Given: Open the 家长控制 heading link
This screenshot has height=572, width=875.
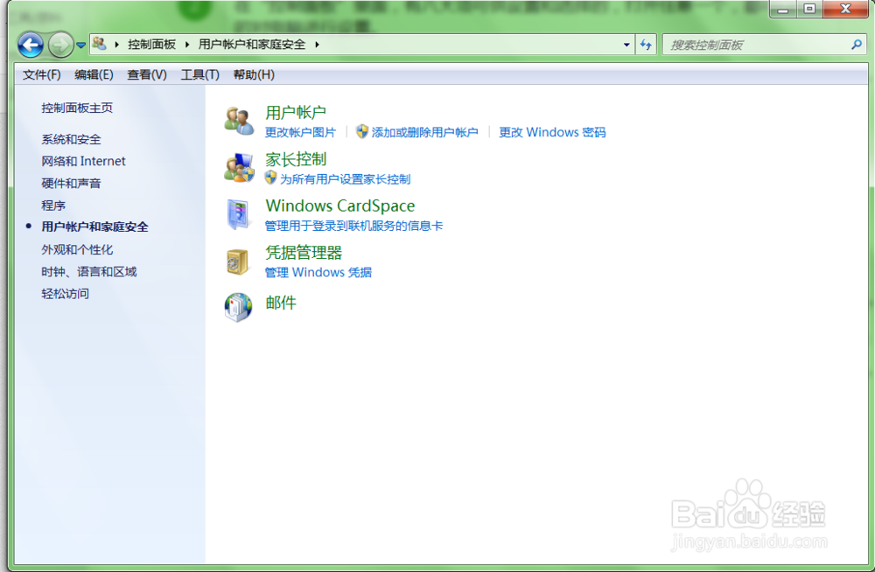Looking at the screenshot, I should coord(296,159).
